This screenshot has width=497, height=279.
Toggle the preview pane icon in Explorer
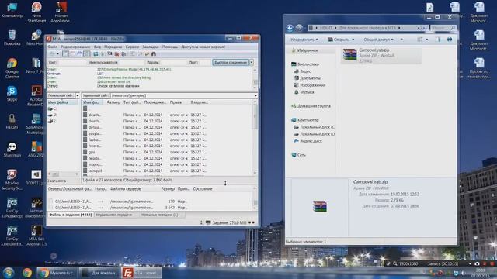438,40
